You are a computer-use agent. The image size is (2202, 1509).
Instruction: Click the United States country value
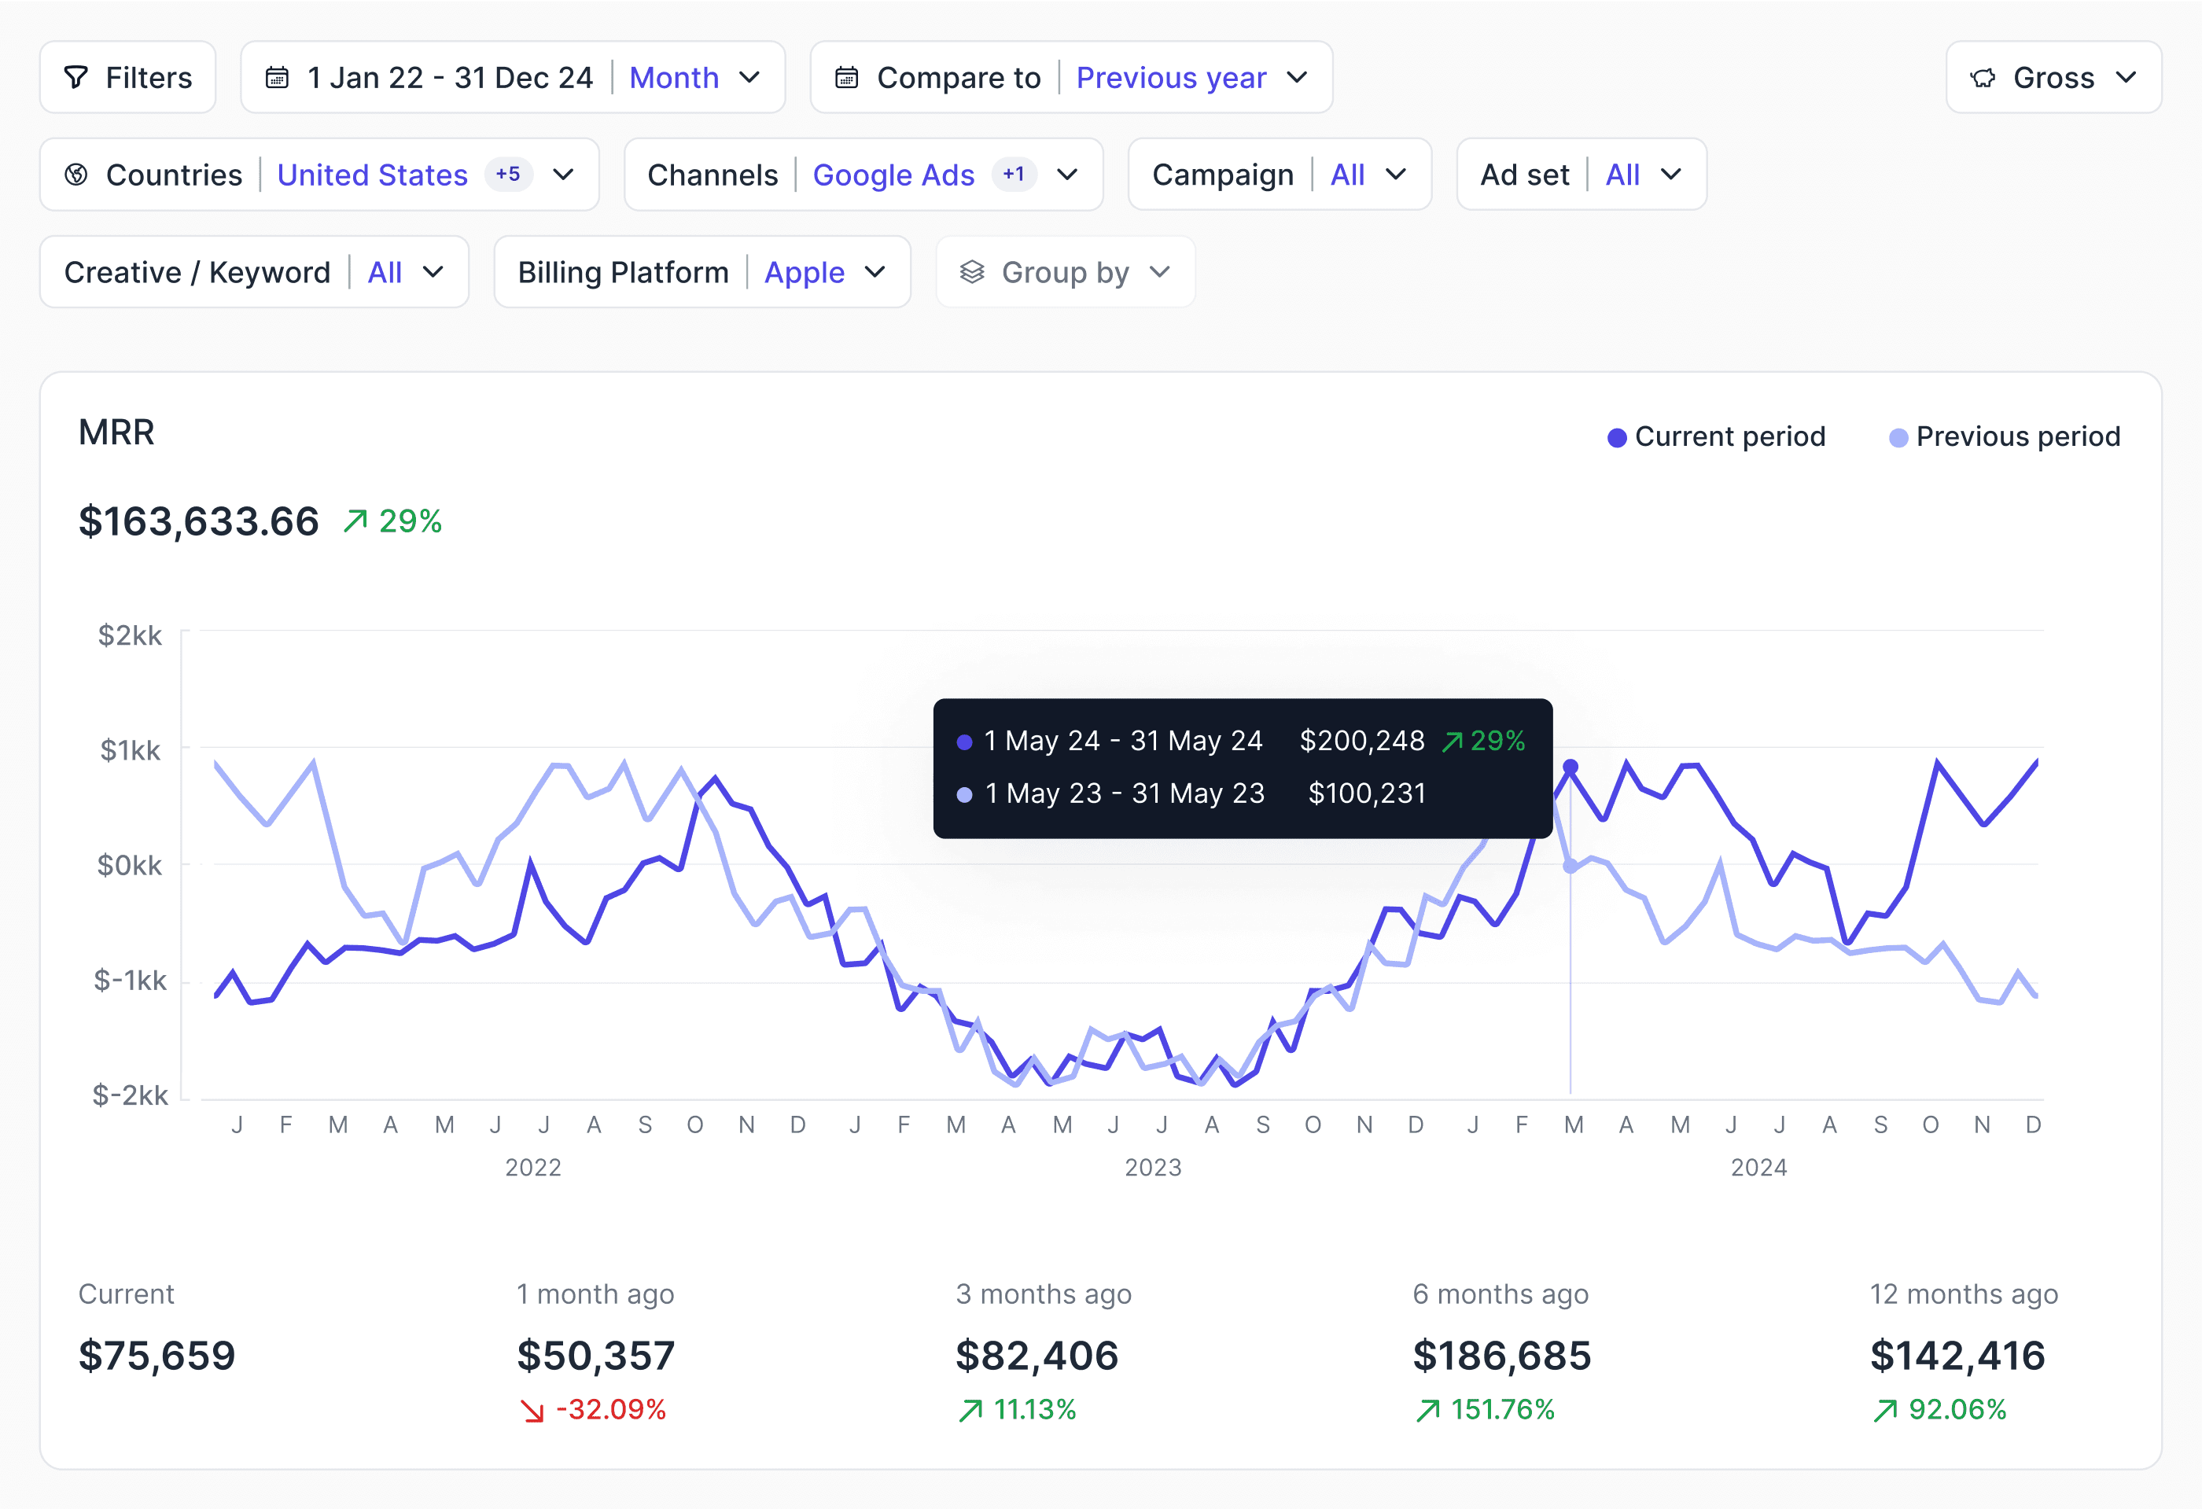pyautogui.click(x=372, y=175)
